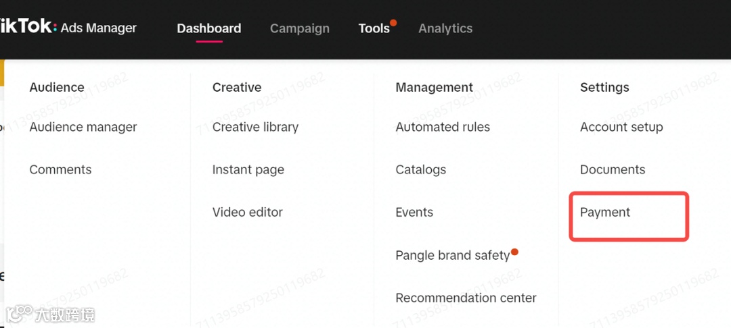Click the TikTok Ads Manager logo
The height and width of the screenshot is (328, 731).
point(68,28)
